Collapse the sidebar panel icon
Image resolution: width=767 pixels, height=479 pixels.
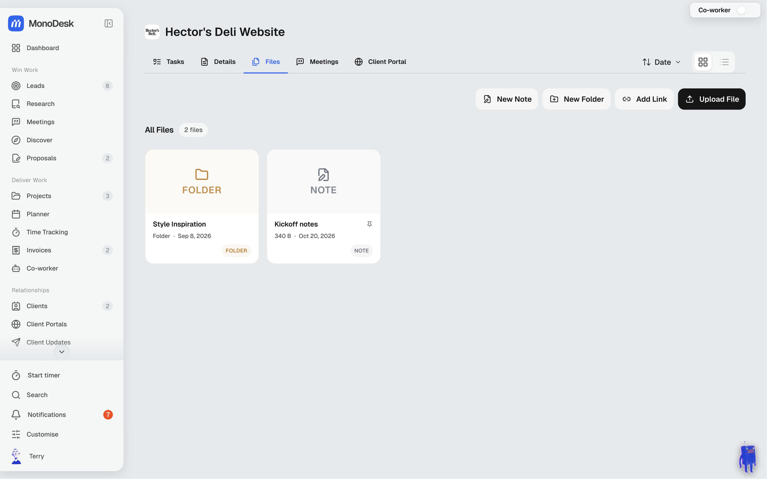pyautogui.click(x=108, y=23)
